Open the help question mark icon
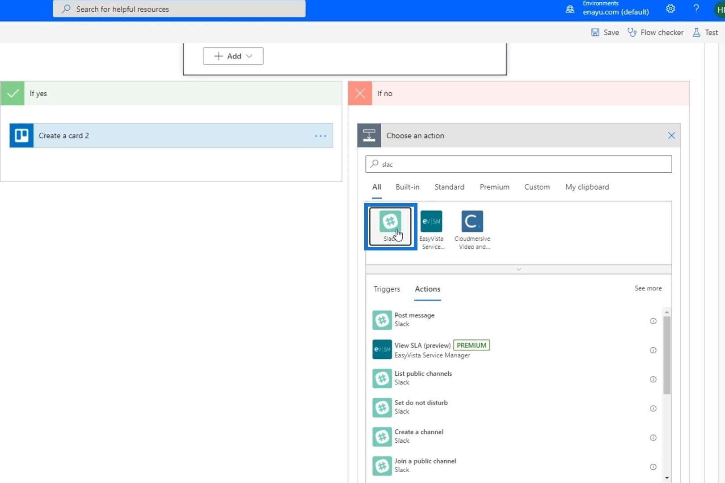725x483 pixels. 696,9
